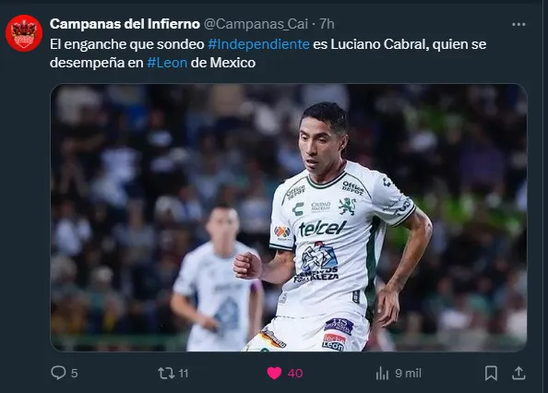This screenshot has width=548, height=393.
Task: Click the blurred background player in photo
Action: 217,279
